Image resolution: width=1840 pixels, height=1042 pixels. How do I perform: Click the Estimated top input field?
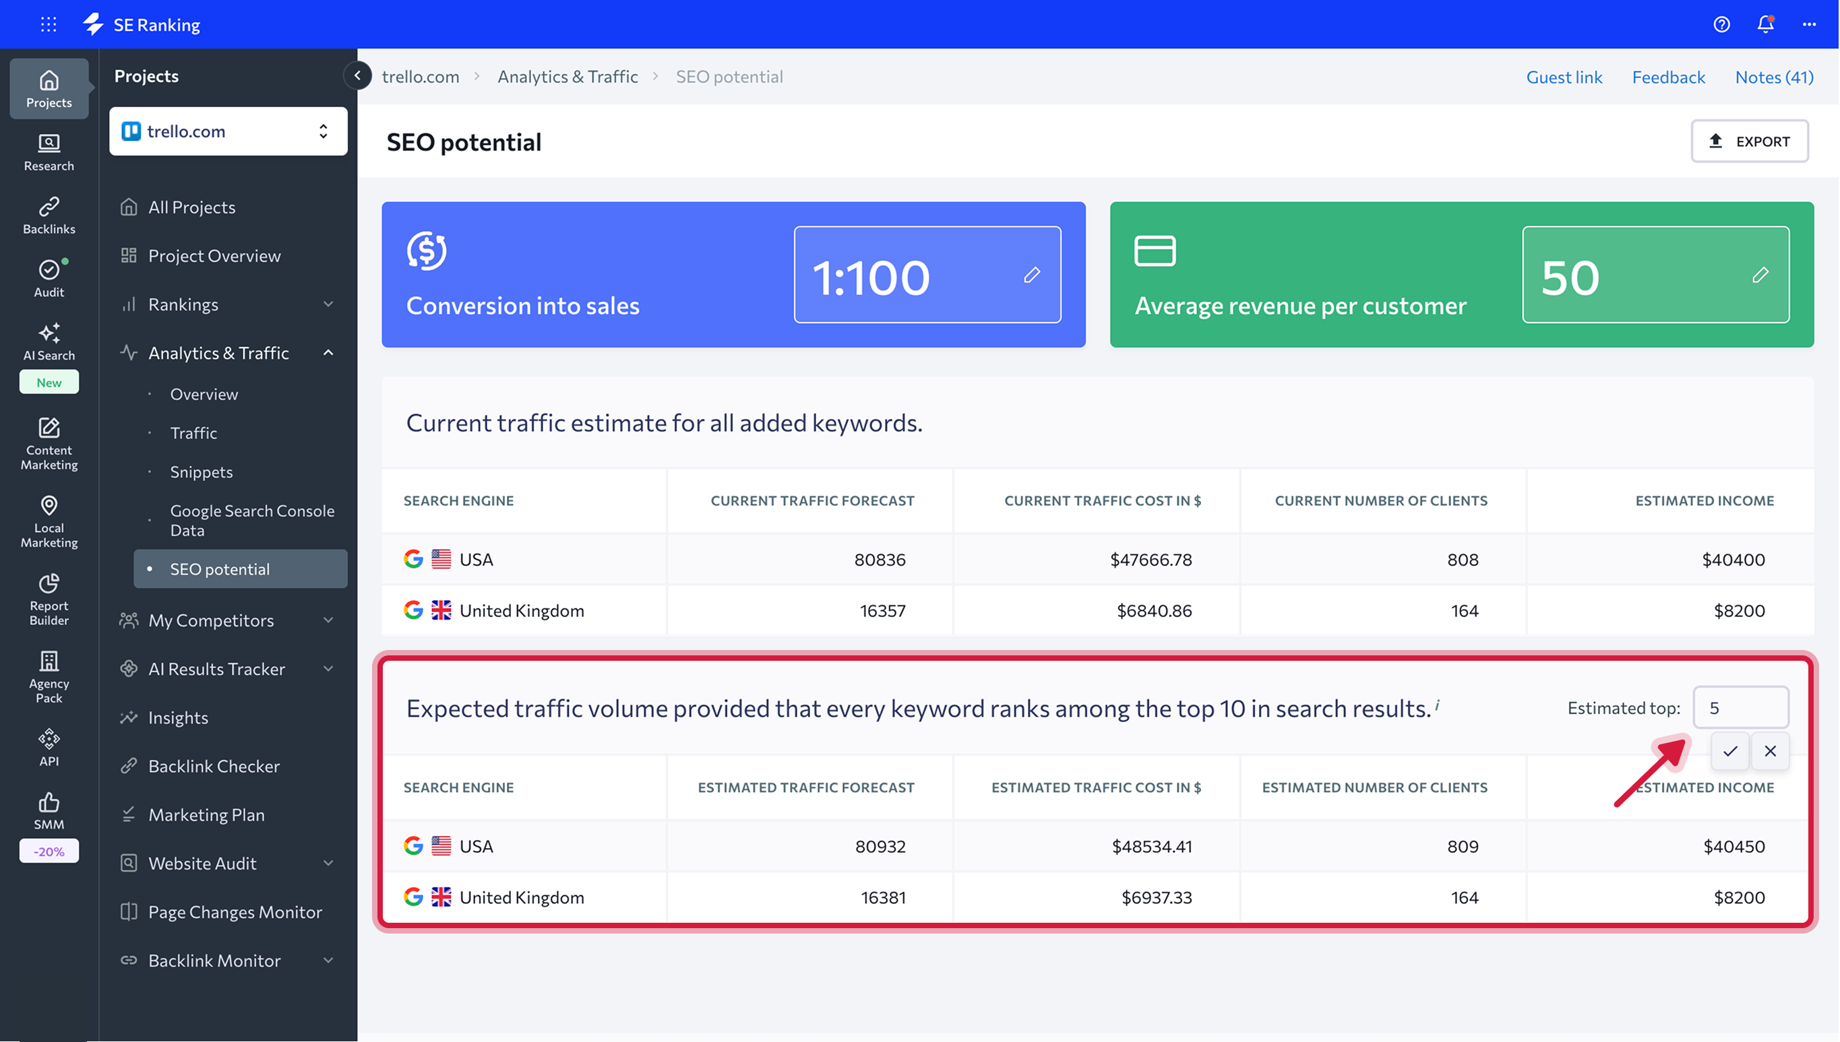1740,708
